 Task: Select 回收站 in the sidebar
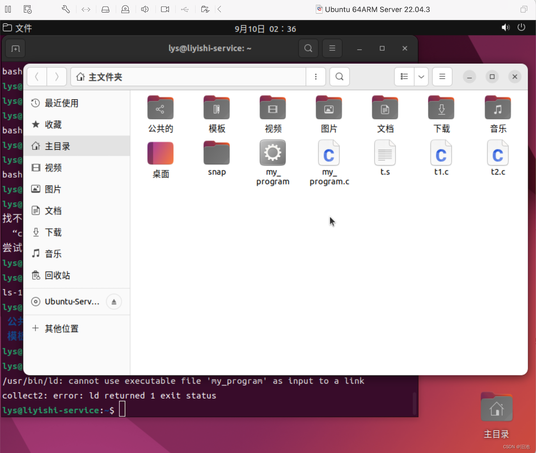[57, 275]
